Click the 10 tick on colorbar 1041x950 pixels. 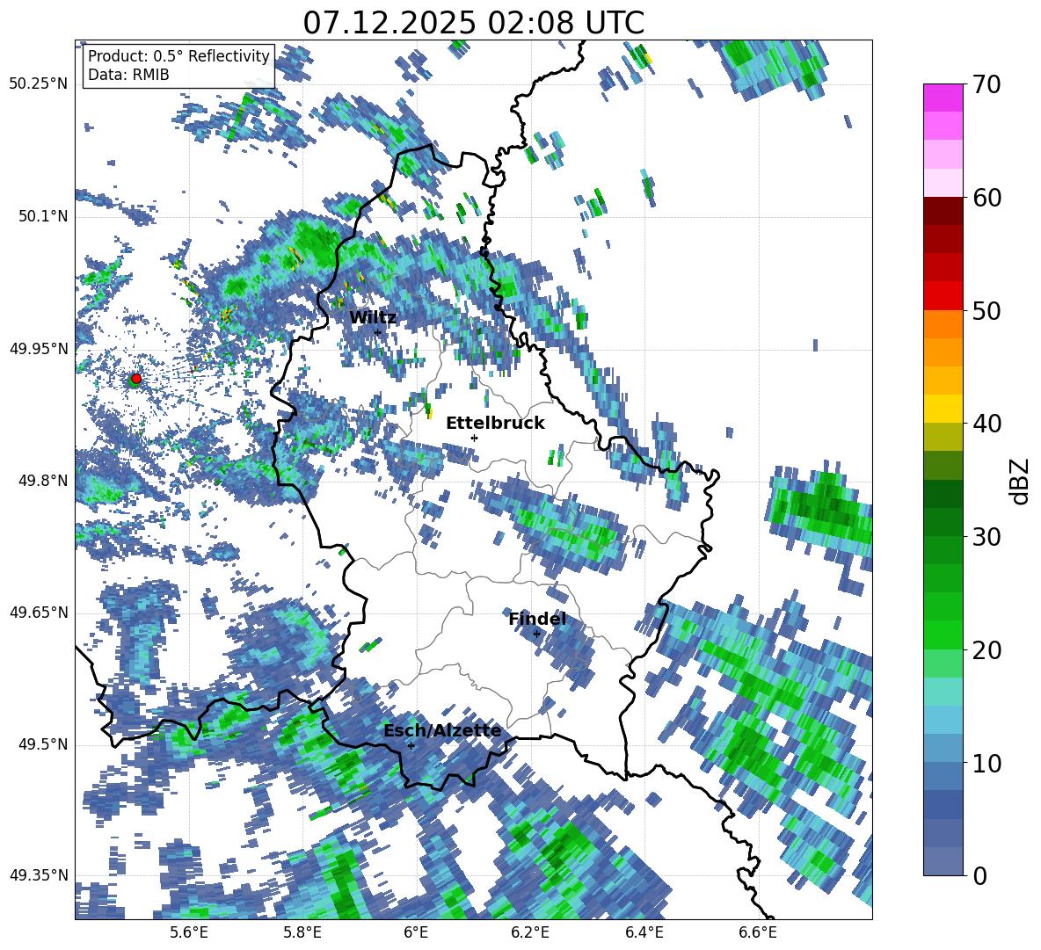(x=986, y=763)
